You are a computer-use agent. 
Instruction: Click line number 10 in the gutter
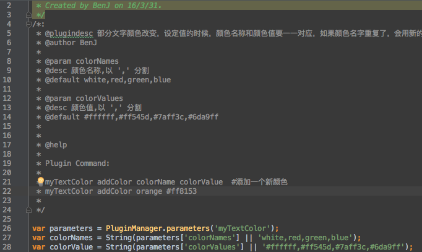click(x=7, y=80)
